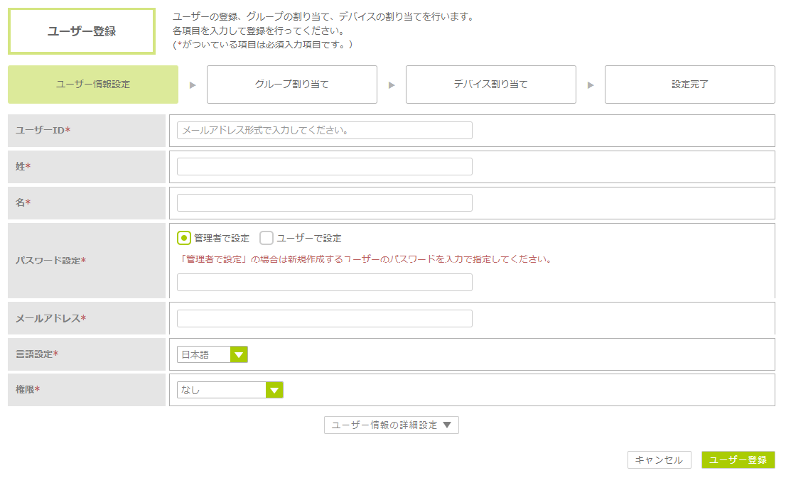Select the 管理者で設定 radio button
This screenshot has height=490, width=786.
pyautogui.click(x=184, y=238)
